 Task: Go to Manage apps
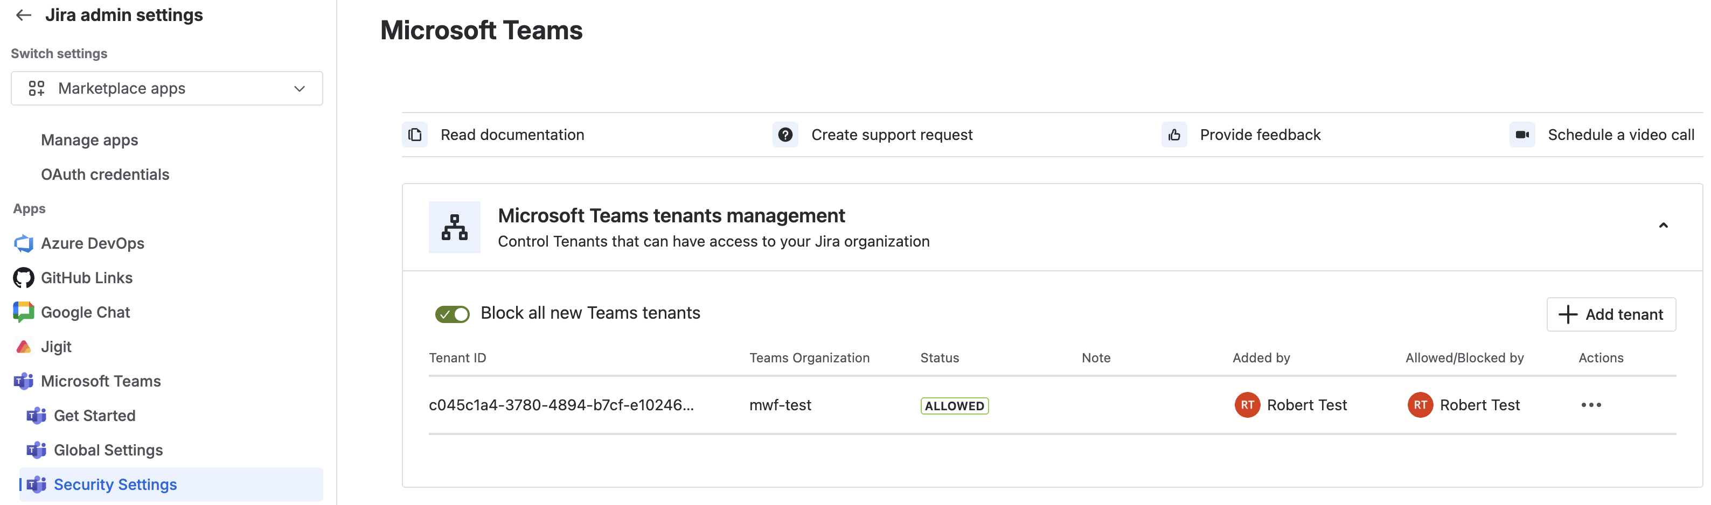pyautogui.click(x=89, y=140)
